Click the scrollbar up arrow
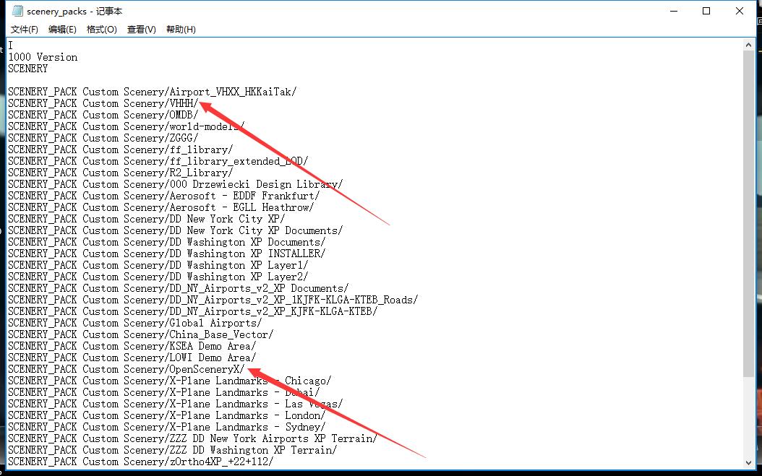This screenshot has height=476, width=762. click(748, 46)
